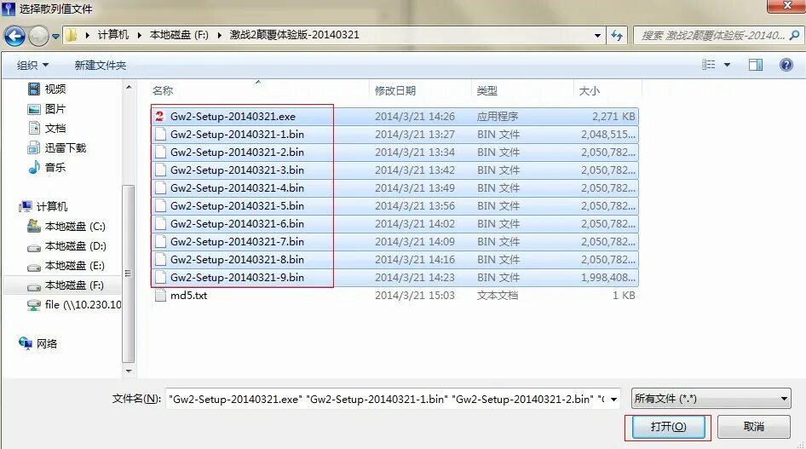Click the navigation pane scrollbar thumb

tap(129, 273)
